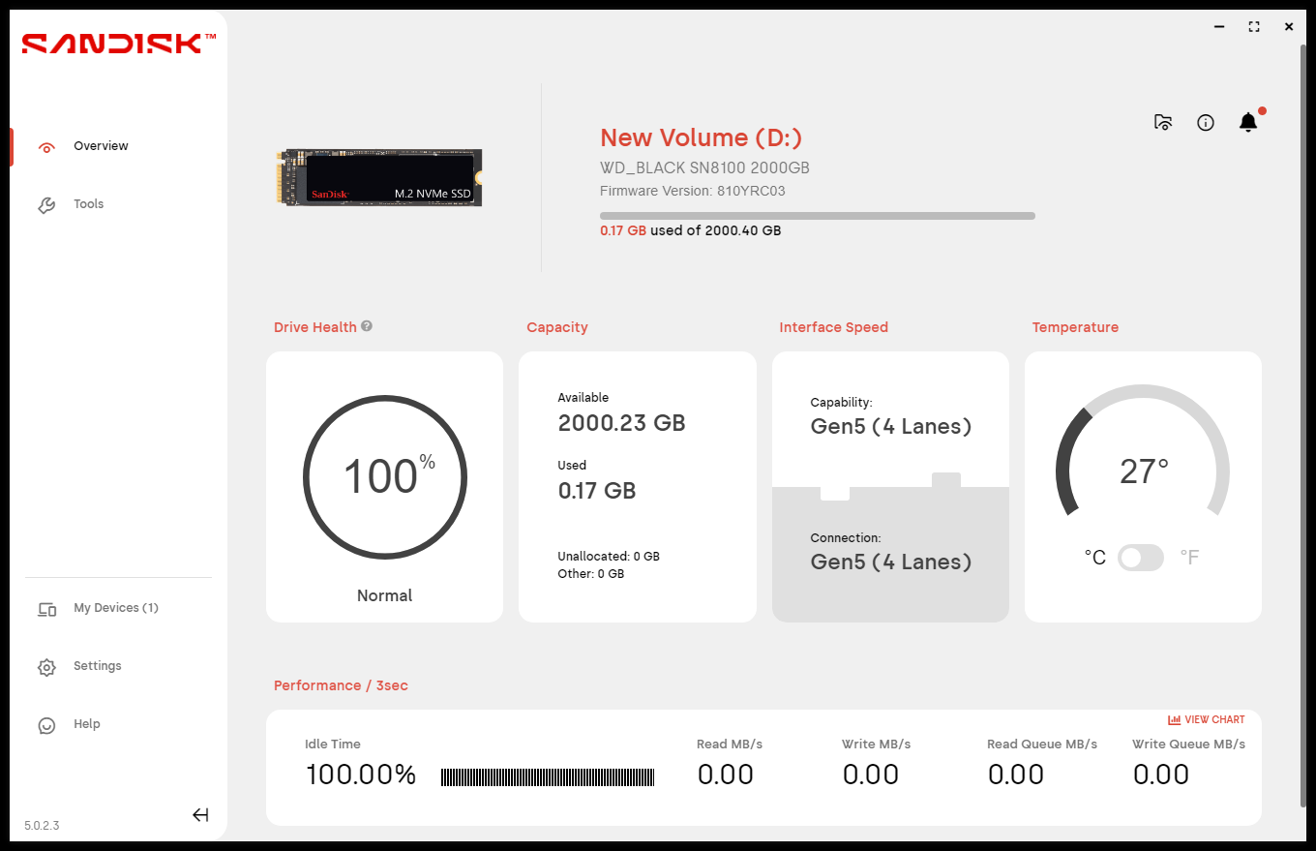Click the Interface Speed heading
Image resolution: width=1316 pixels, height=851 pixels.
coord(833,327)
